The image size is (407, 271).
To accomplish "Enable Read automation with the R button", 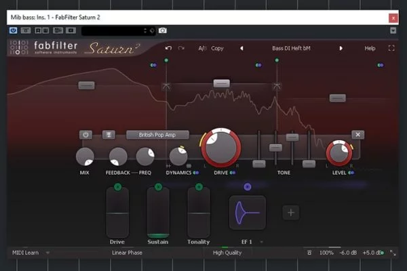I will (x=38, y=30).
